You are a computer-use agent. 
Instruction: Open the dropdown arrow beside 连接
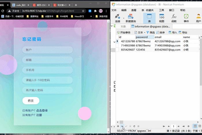[124, 18]
